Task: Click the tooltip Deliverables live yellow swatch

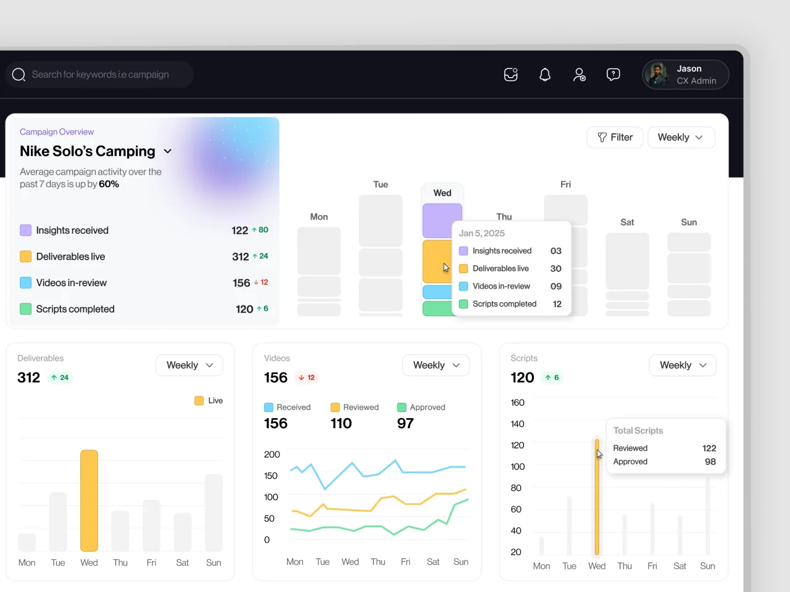Action: coord(464,269)
